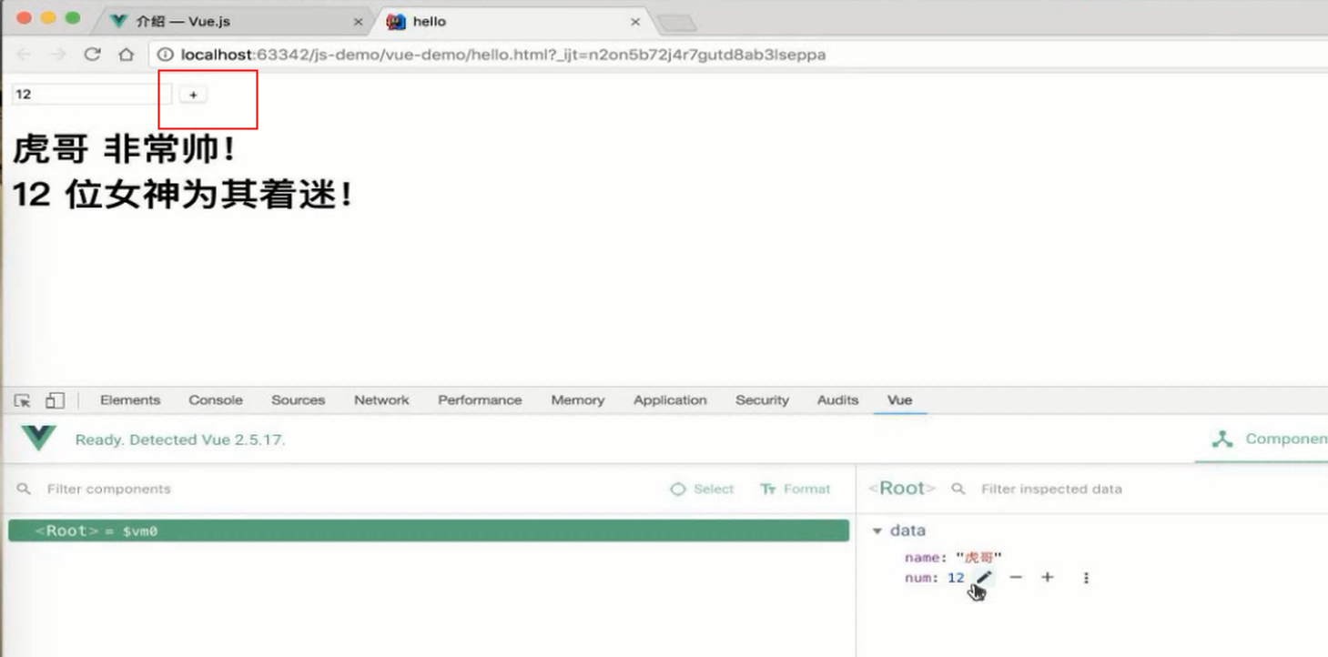
Task: Click the reload page icon
Action: pos(92,55)
